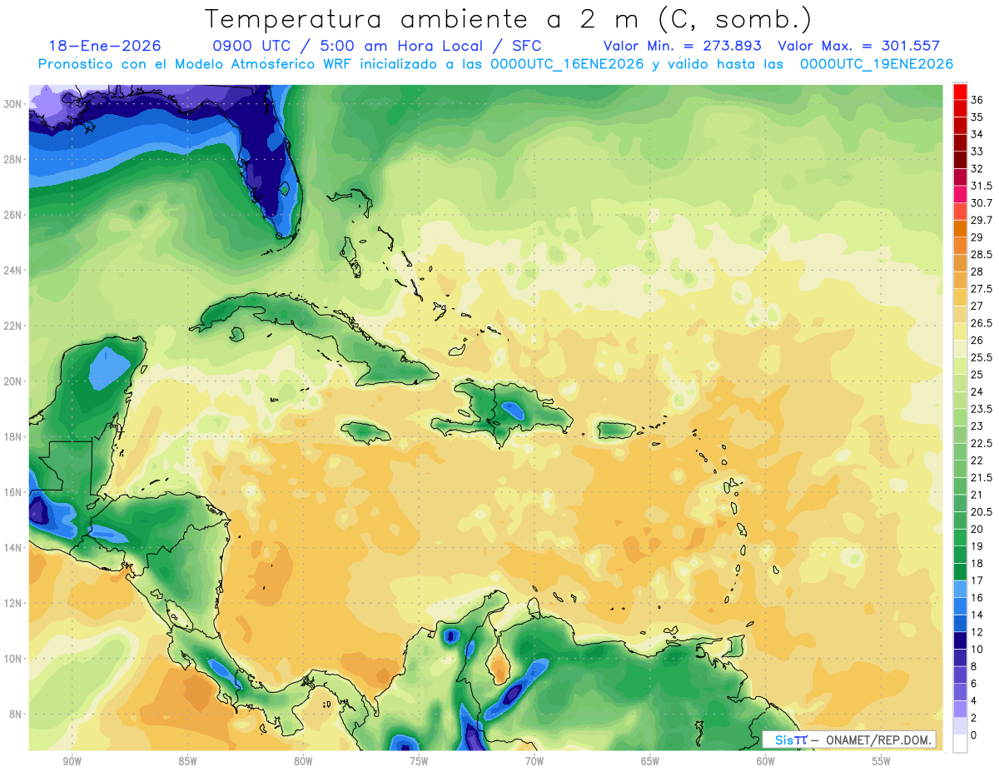
Task: Click the 16N latitude label
Action: (x=12, y=492)
